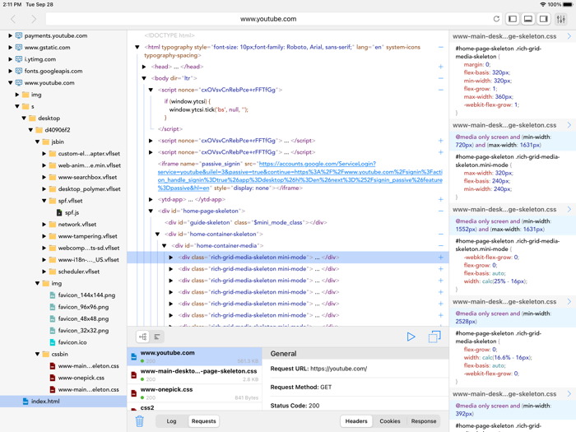Image resolution: width=576 pixels, height=432 pixels.
Task: Click the blue overlapping squares icon
Action: tap(434, 337)
